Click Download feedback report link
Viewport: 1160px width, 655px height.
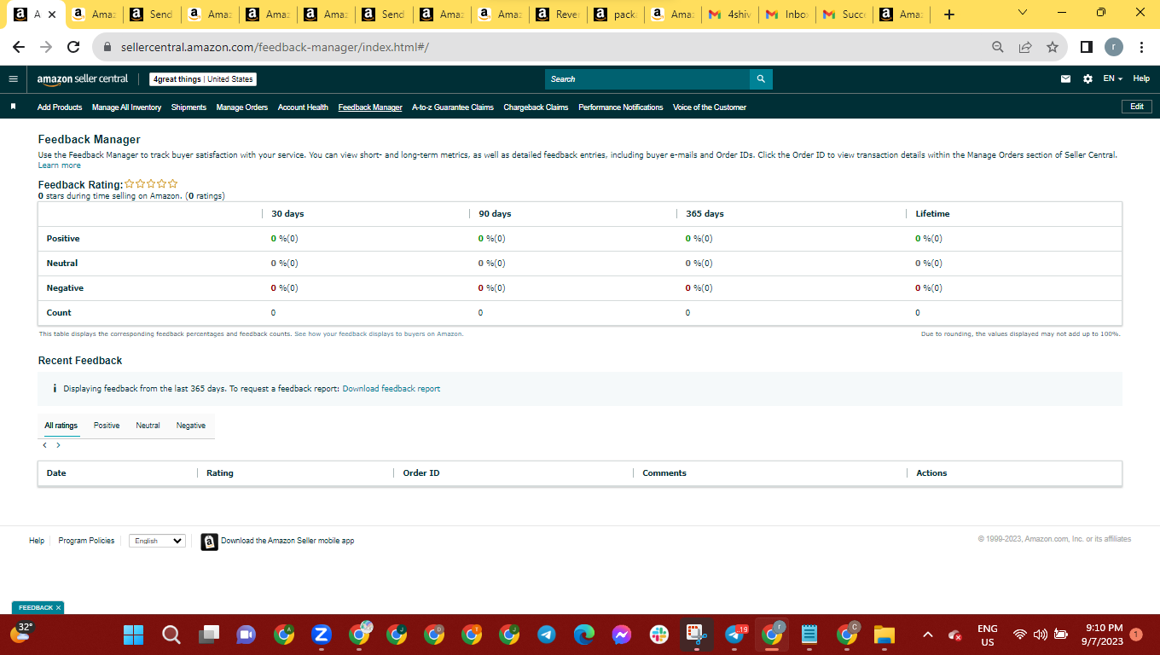click(x=391, y=389)
